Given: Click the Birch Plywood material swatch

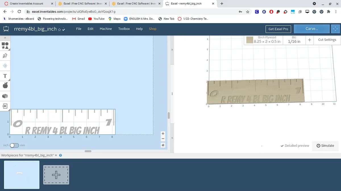Looking at the screenshot, I should tap(250, 40).
